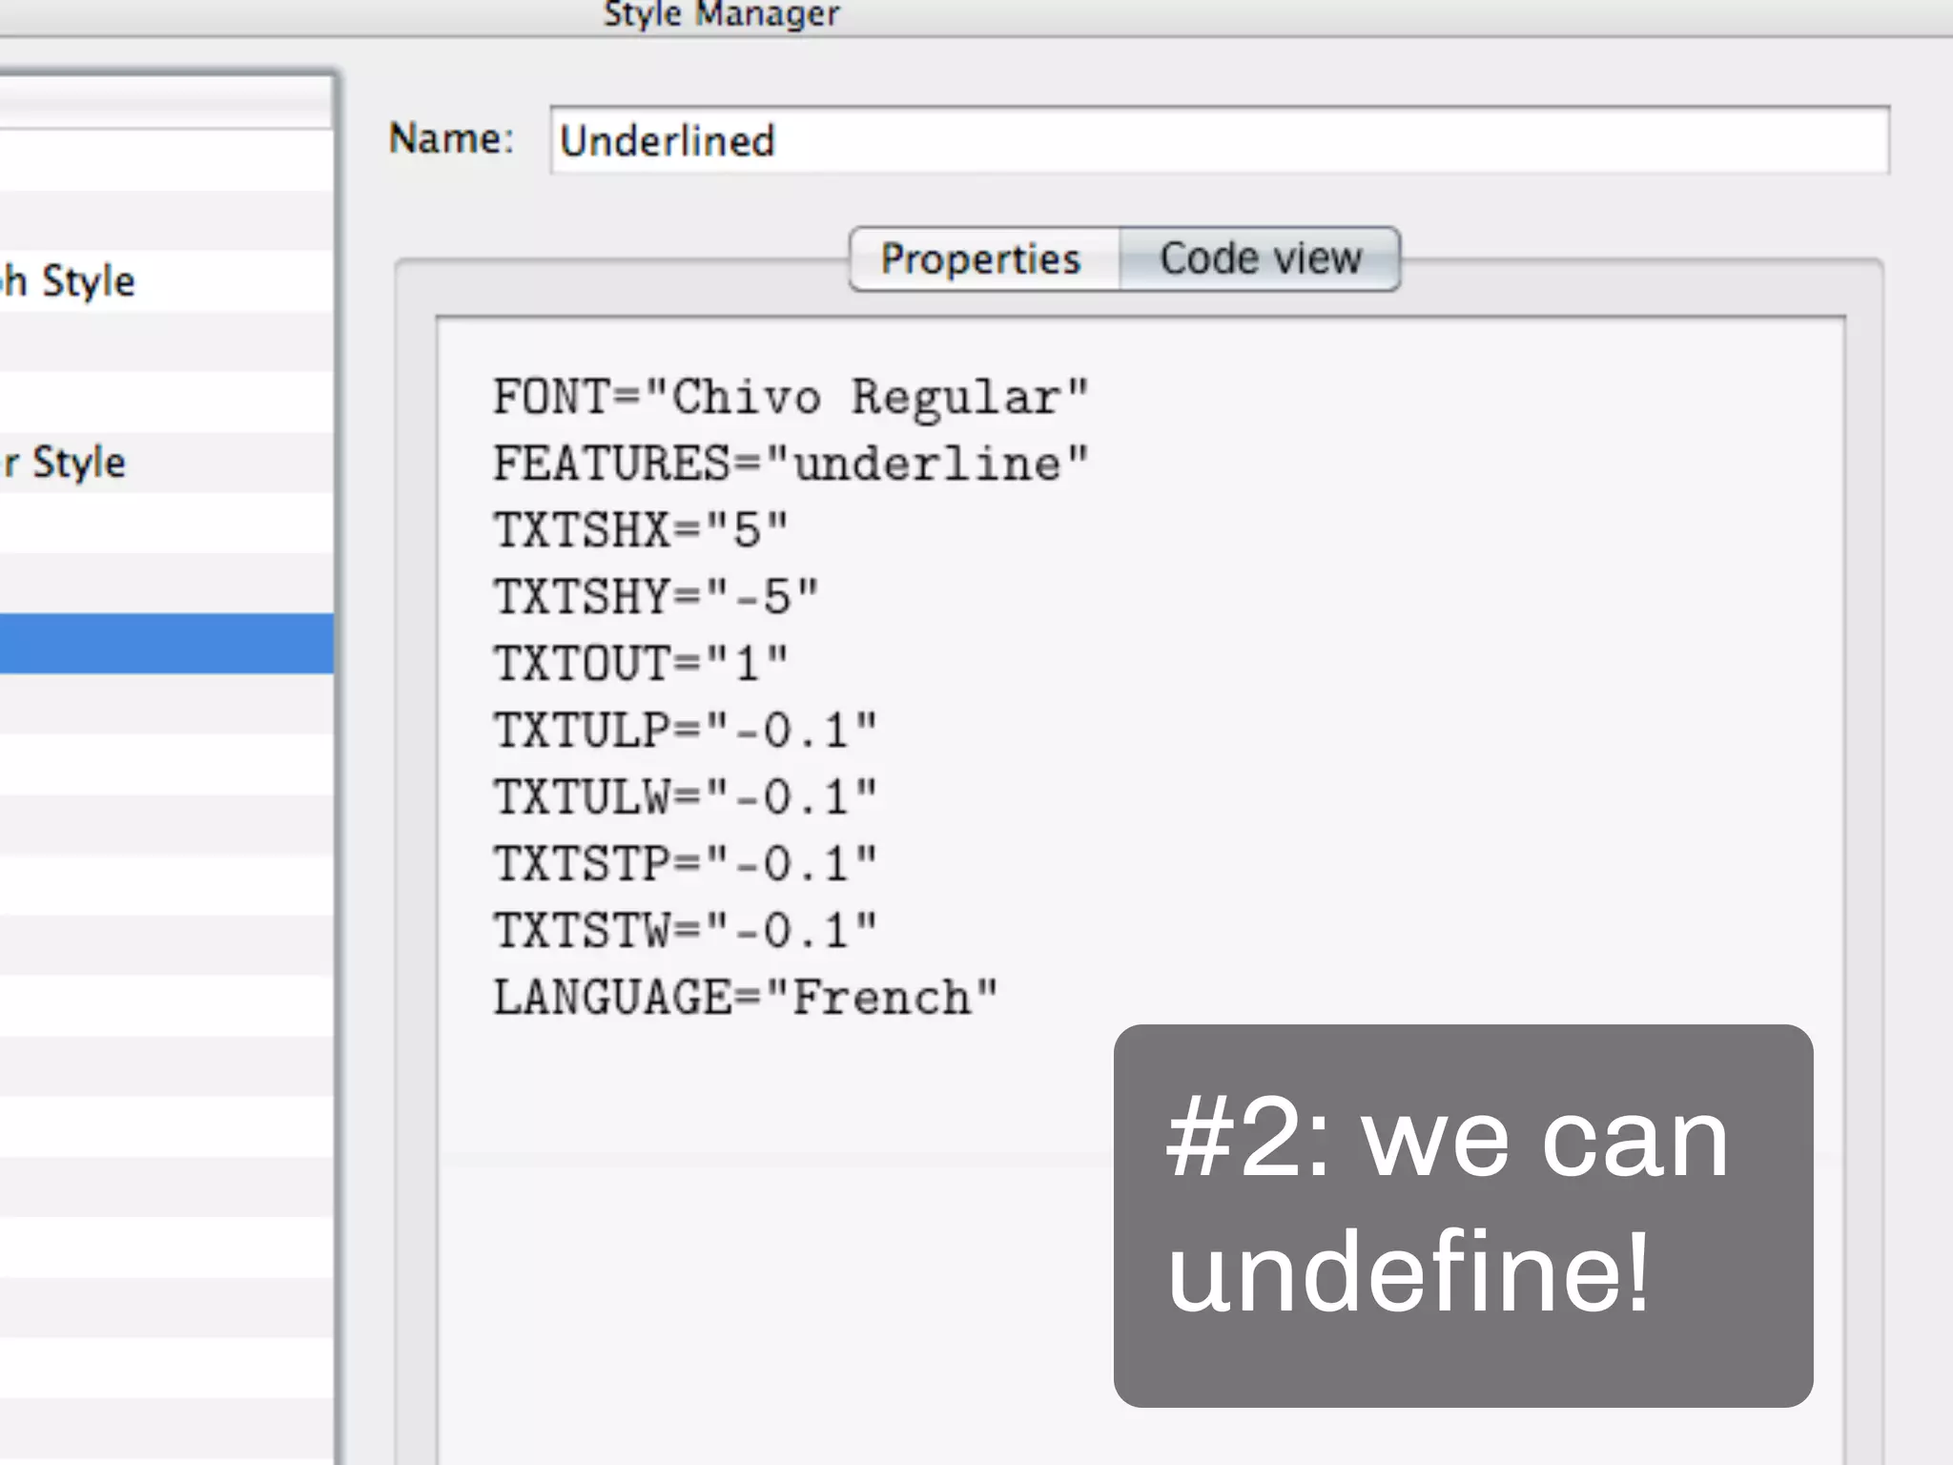Image resolution: width=1953 pixels, height=1465 pixels.
Task: Click the Name: label
Action: [x=451, y=139]
